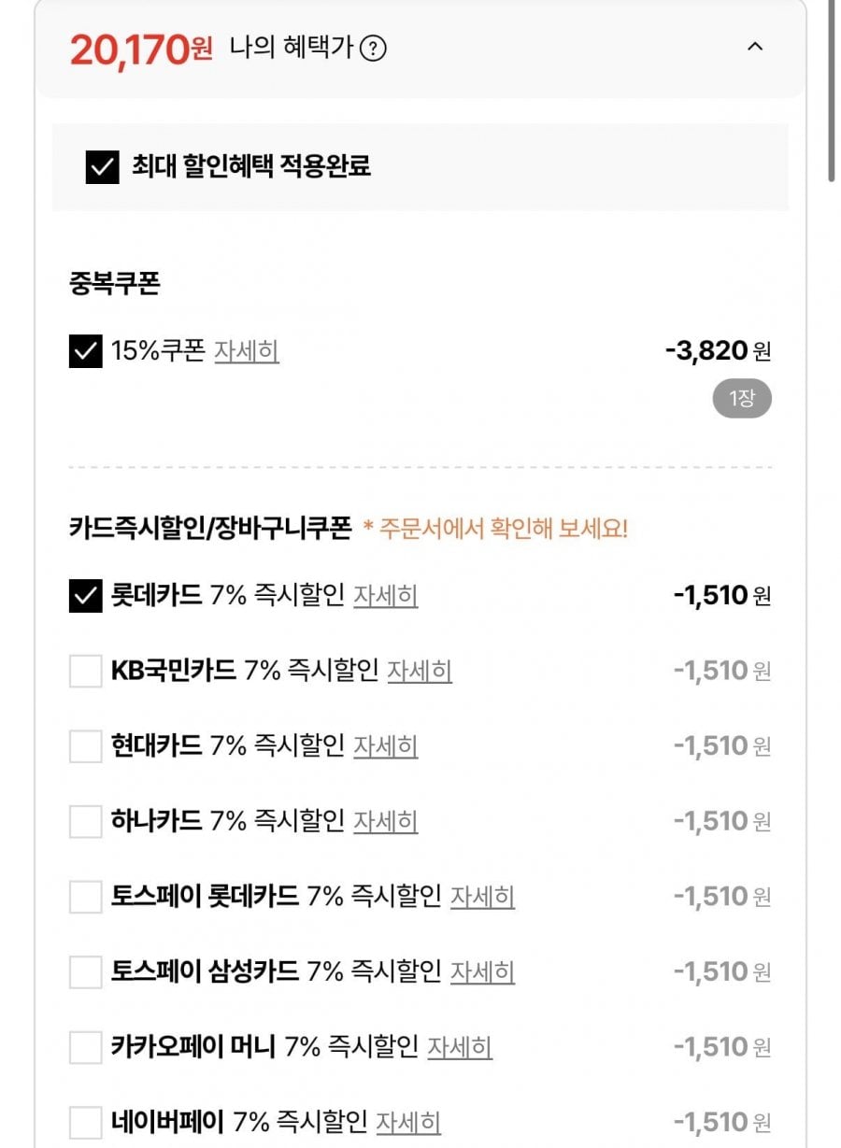Select KB국민카드 7% 즉시할인 checkbox
This screenshot has height=1148, width=841.
coord(85,671)
